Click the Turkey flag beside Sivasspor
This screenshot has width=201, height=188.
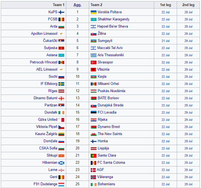93,62
